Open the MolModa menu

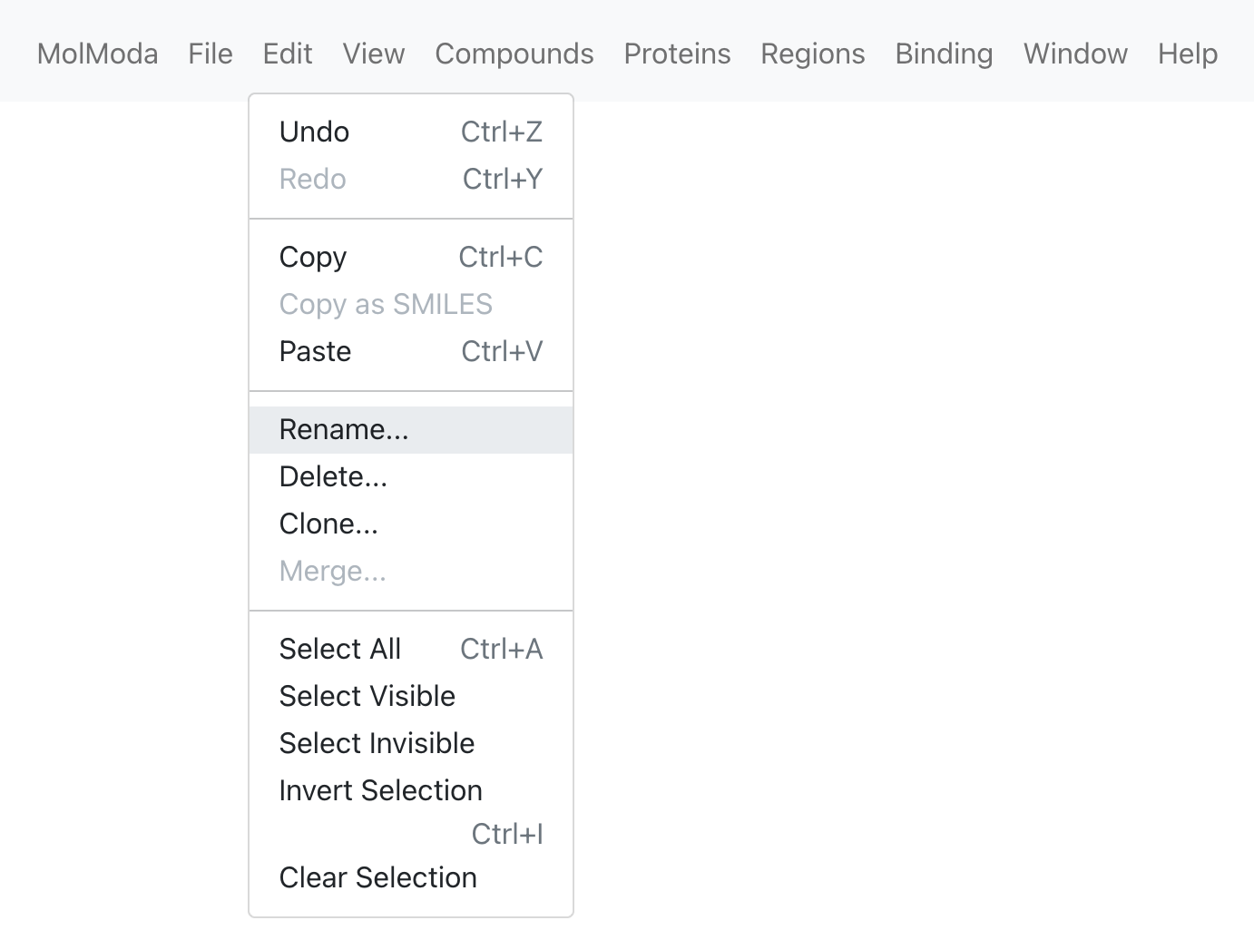coord(97,54)
